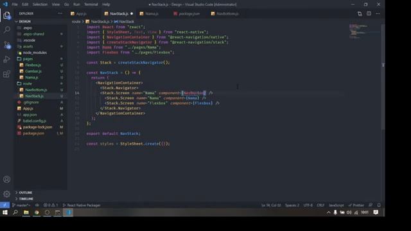Open package-lock.json in the explorer
This screenshot has height=231, width=411.
(37, 127)
